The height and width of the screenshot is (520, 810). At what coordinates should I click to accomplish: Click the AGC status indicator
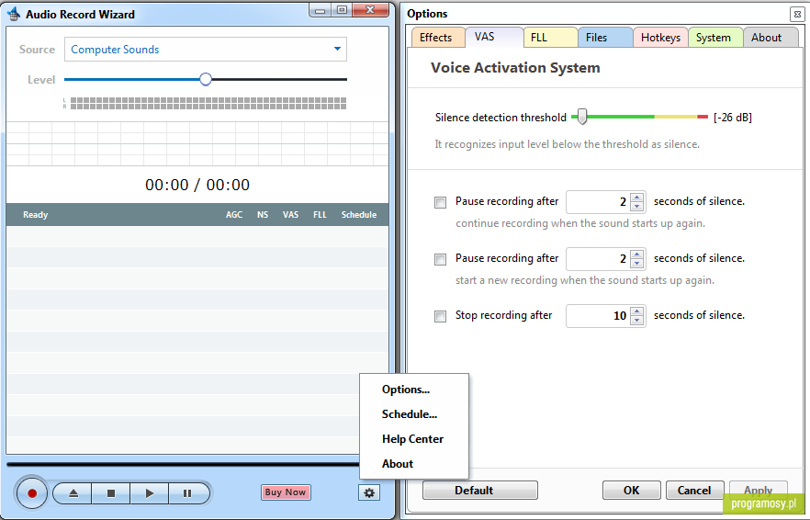pyautogui.click(x=234, y=214)
